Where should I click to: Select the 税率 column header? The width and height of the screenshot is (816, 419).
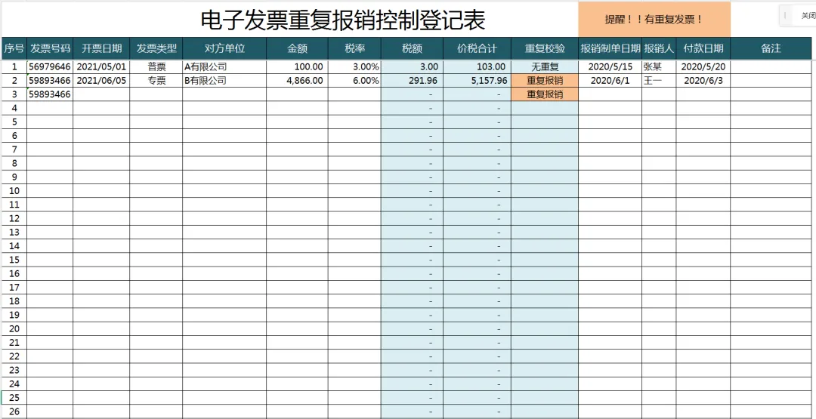(x=354, y=49)
